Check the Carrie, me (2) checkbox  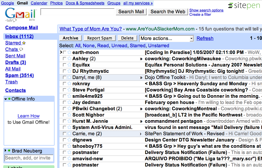64,133
